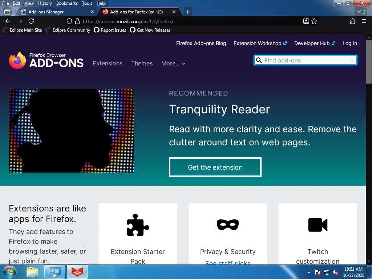The height and width of the screenshot is (279, 372).
Task: Click the red taskbar application icon
Action: (77, 272)
